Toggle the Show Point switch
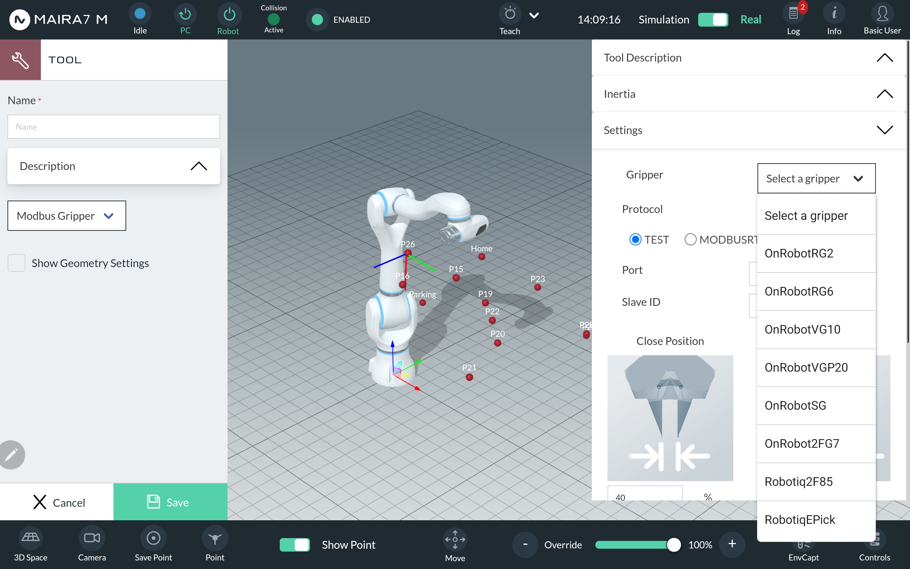 click(295, 544)
